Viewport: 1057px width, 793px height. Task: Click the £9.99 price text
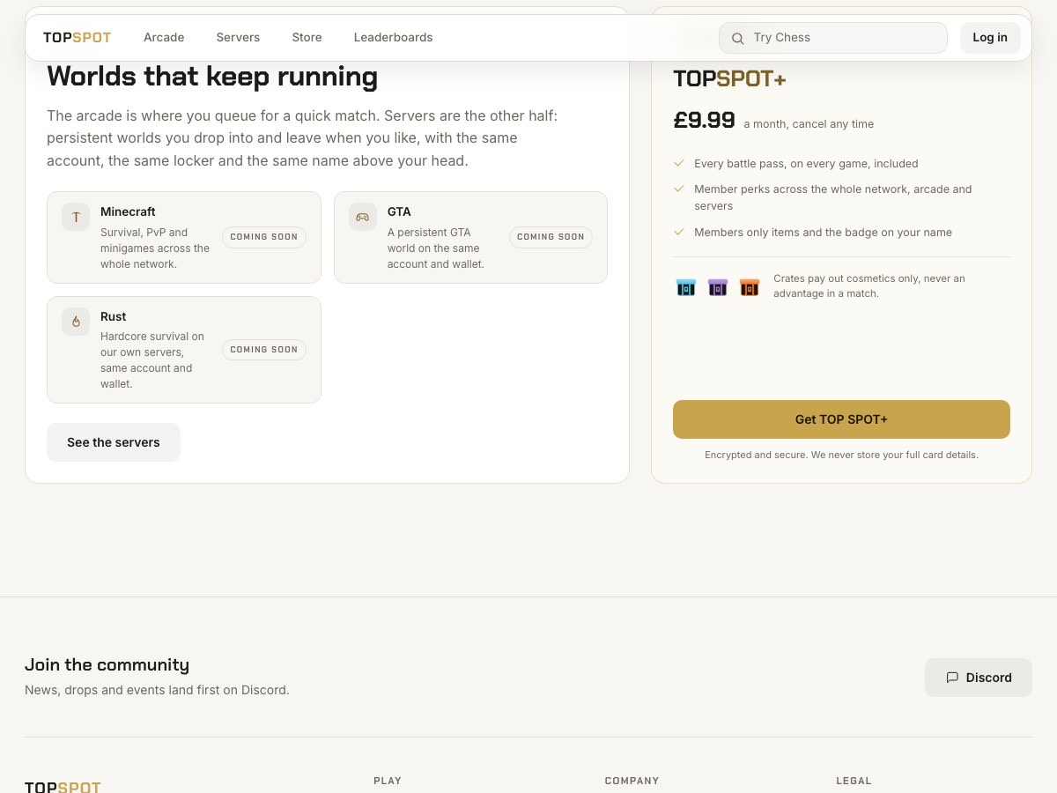(704, 121)
